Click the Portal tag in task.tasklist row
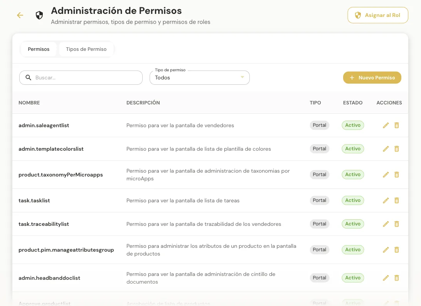 (320, 200)
